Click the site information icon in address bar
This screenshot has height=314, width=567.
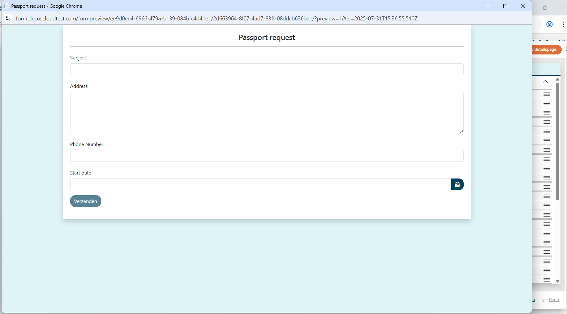[8, 19]
